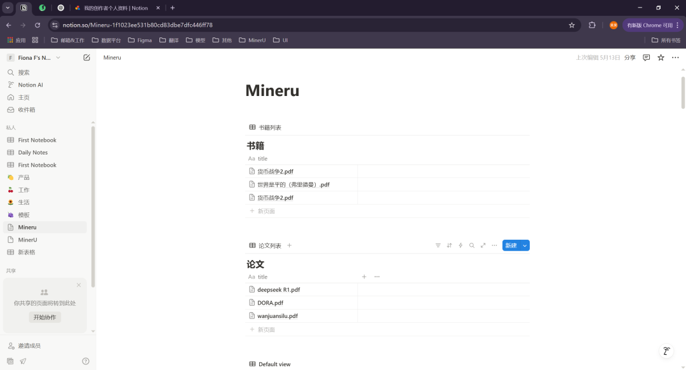
Task: Open the MinerU bookmark folder
Action: [x=252, y=40]
